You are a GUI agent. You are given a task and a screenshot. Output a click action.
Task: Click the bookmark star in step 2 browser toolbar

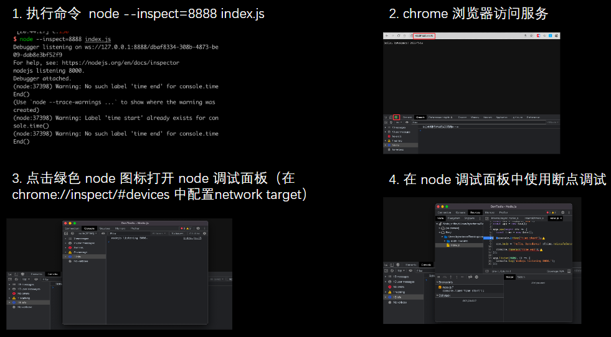pyautogui.click(x=531, y=36)
